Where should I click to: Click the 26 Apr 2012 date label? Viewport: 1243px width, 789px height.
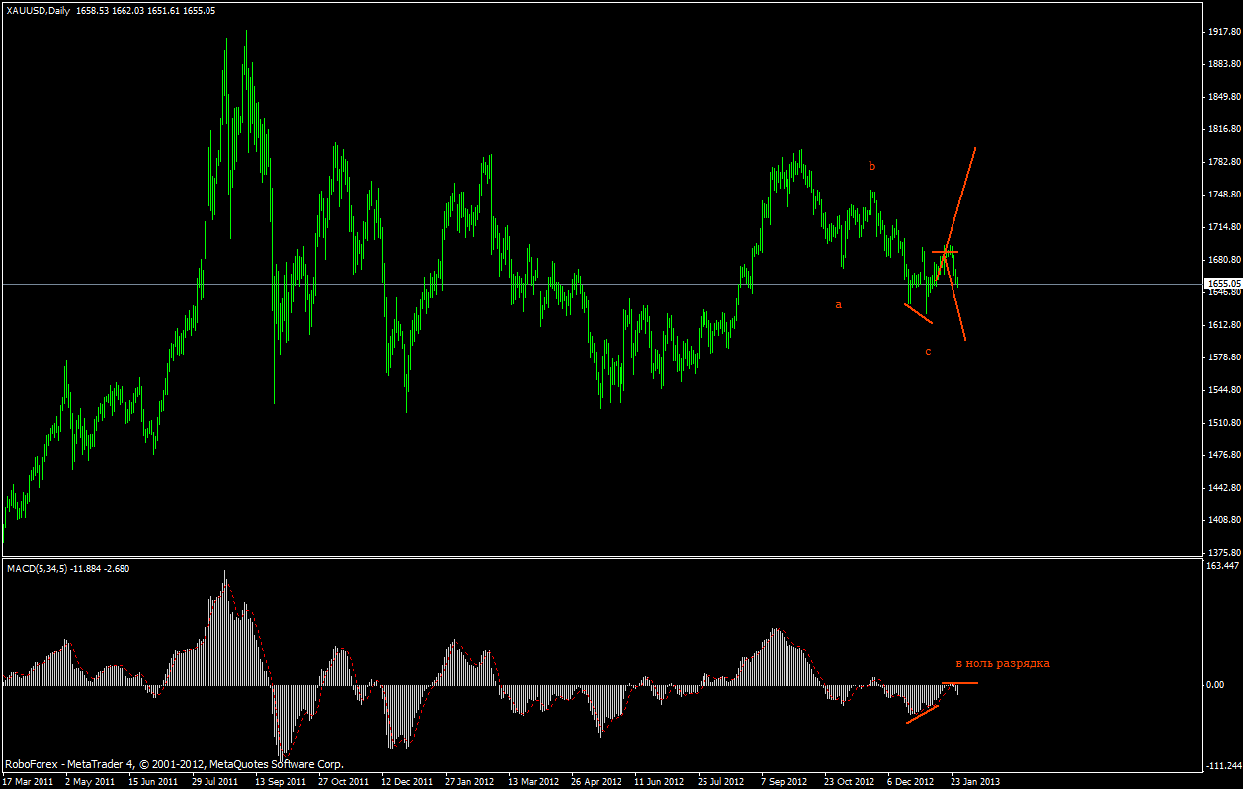coord(597,781)
